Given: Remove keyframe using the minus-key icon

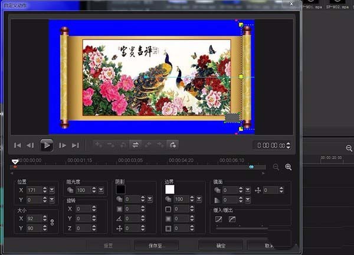Looking at the screenshot, I should [x=111, y=145].
